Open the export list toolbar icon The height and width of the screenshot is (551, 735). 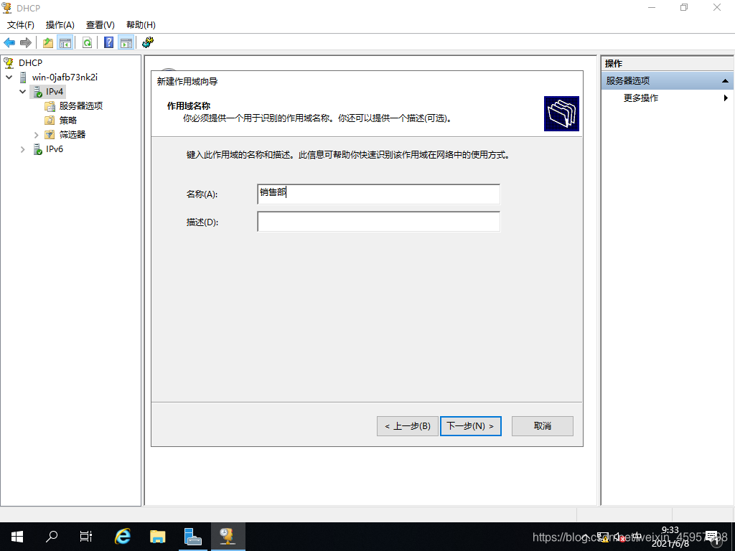coord(47,42)
